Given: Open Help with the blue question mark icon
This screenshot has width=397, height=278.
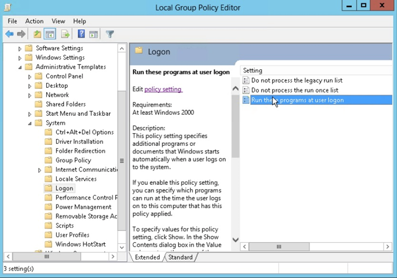Looking at the screenshot, I should [x=81, y=34].
